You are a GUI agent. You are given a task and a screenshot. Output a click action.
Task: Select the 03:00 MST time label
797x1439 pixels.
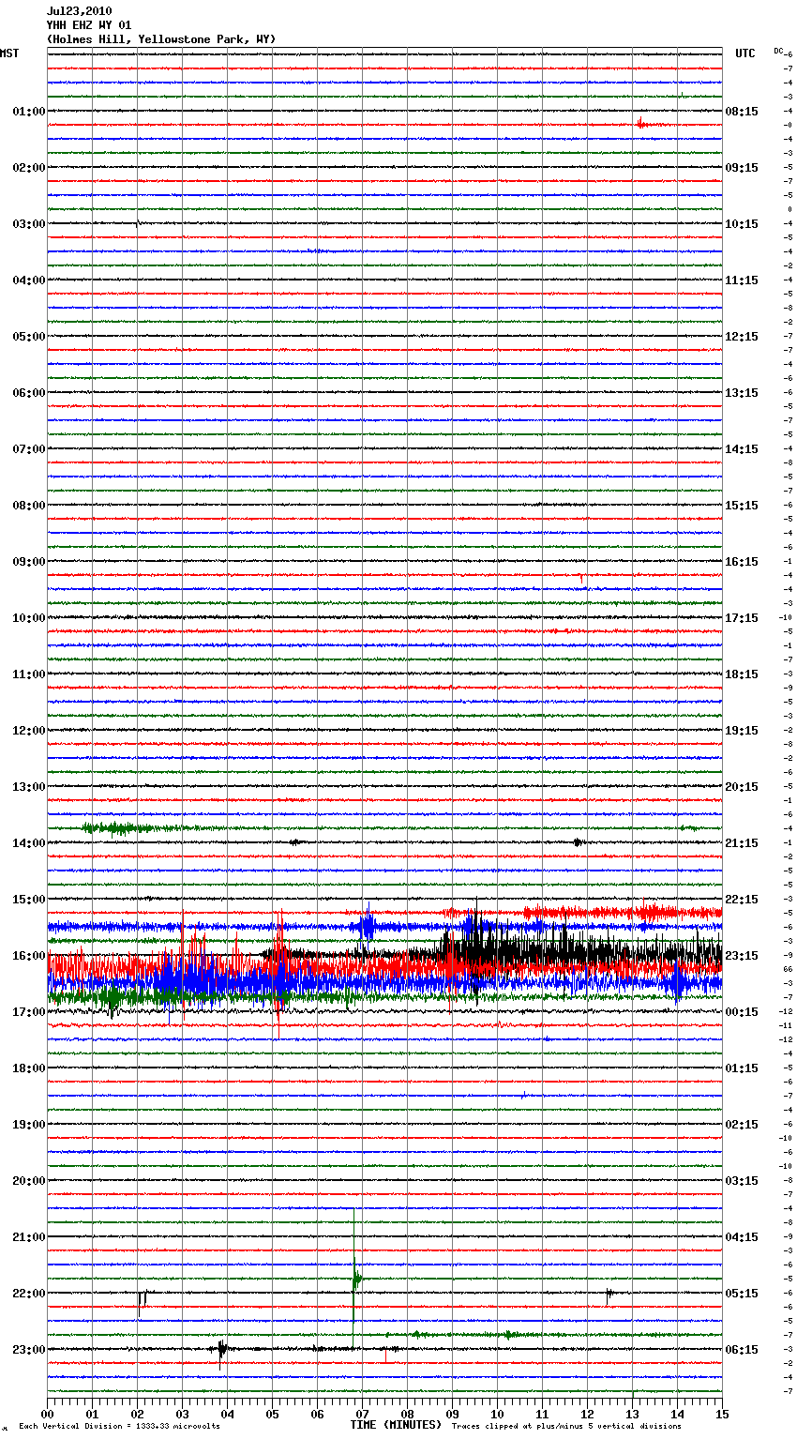pyautogui.click(x=29, y=224)
